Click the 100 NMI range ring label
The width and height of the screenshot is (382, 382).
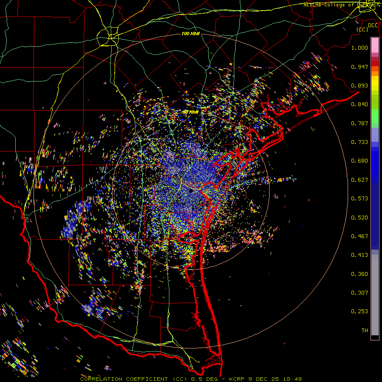[191, 34]
